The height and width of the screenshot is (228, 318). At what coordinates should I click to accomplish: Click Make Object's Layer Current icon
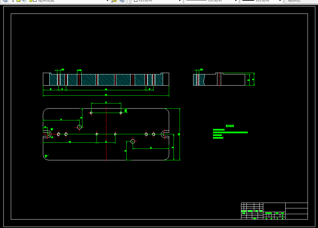[x=114, y=1]
